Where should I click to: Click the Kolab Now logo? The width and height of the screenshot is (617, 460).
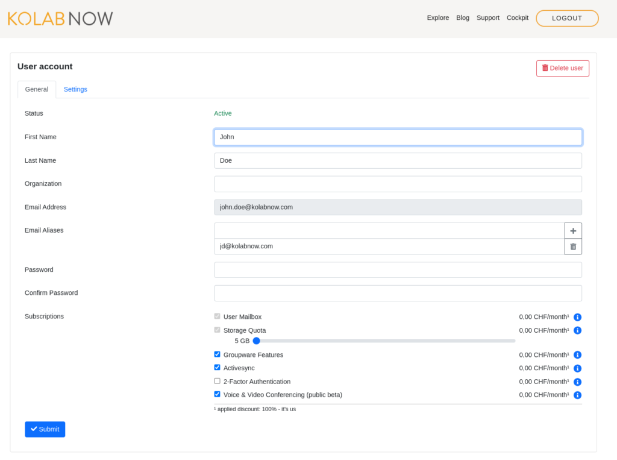click(59, 18)
